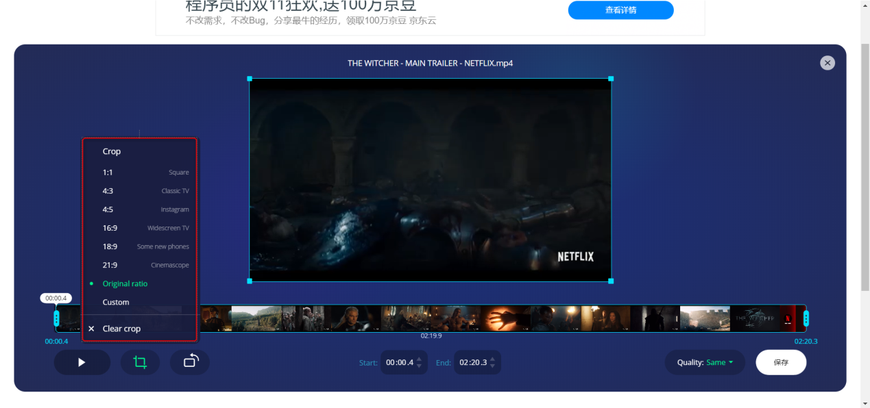
Task: Increase the Start time with up arrow
Action: pyautogui.click(x=420, y=358)
